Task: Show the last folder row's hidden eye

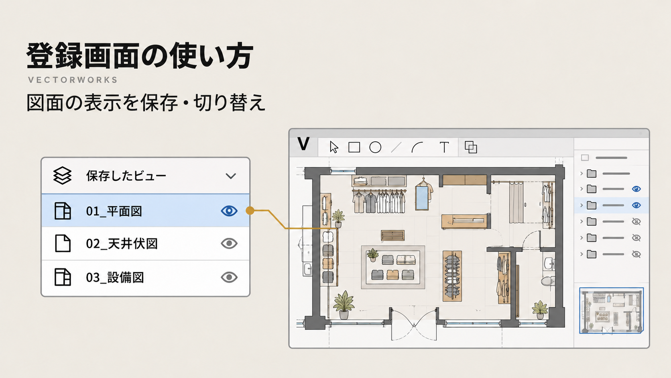Action: tap(636, 254)
